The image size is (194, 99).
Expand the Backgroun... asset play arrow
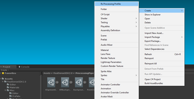pyautogui.click(x=85, y=82)
